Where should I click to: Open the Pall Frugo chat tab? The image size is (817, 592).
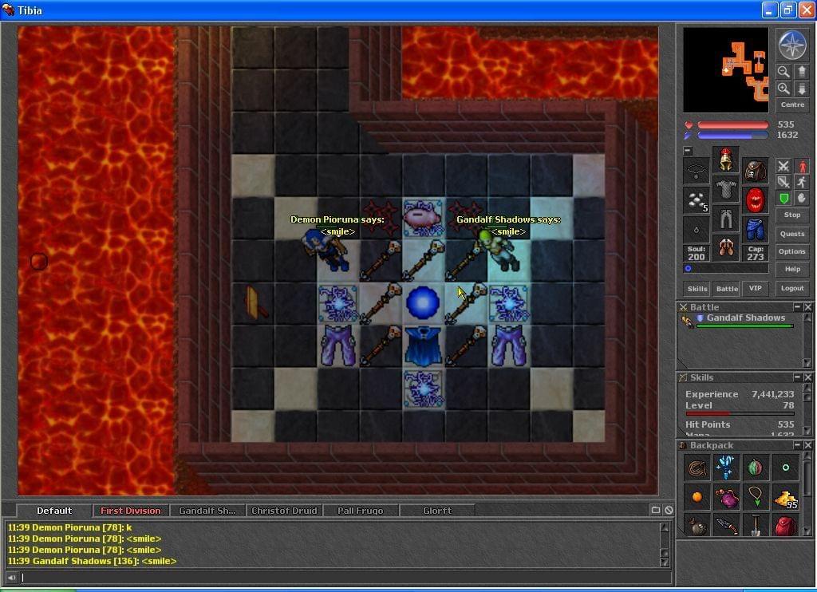(360, 511)
